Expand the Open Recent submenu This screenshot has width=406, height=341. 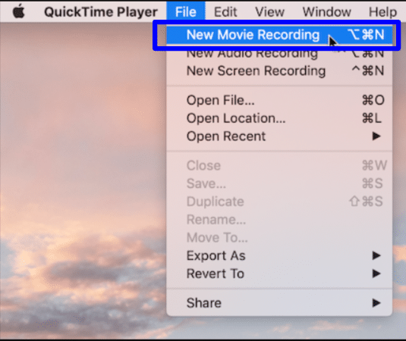(x=279, y=136)
